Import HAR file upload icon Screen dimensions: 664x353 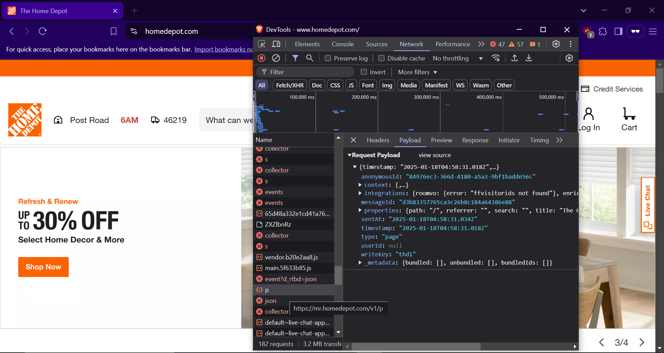tap(515, 58)
